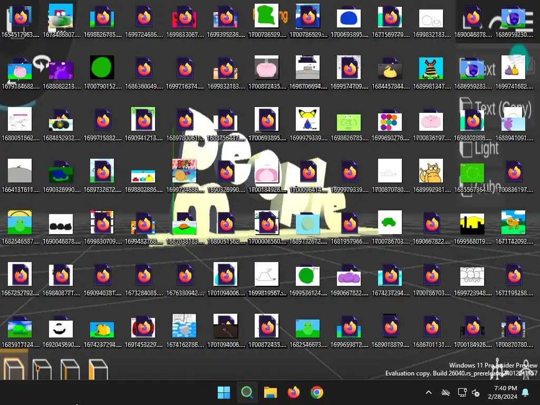Select the colored dots file 1699650276

pyautogui.click(x=391, y=124)
